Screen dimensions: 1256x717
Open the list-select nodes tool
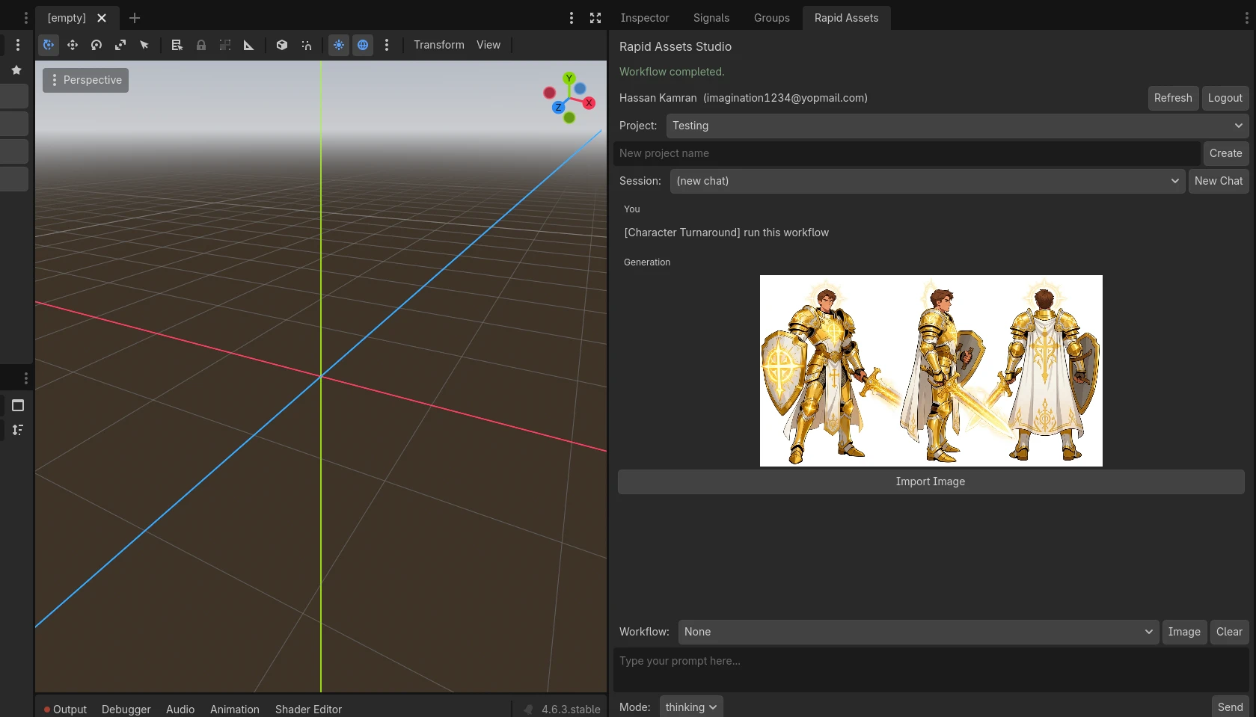[177, 45]
